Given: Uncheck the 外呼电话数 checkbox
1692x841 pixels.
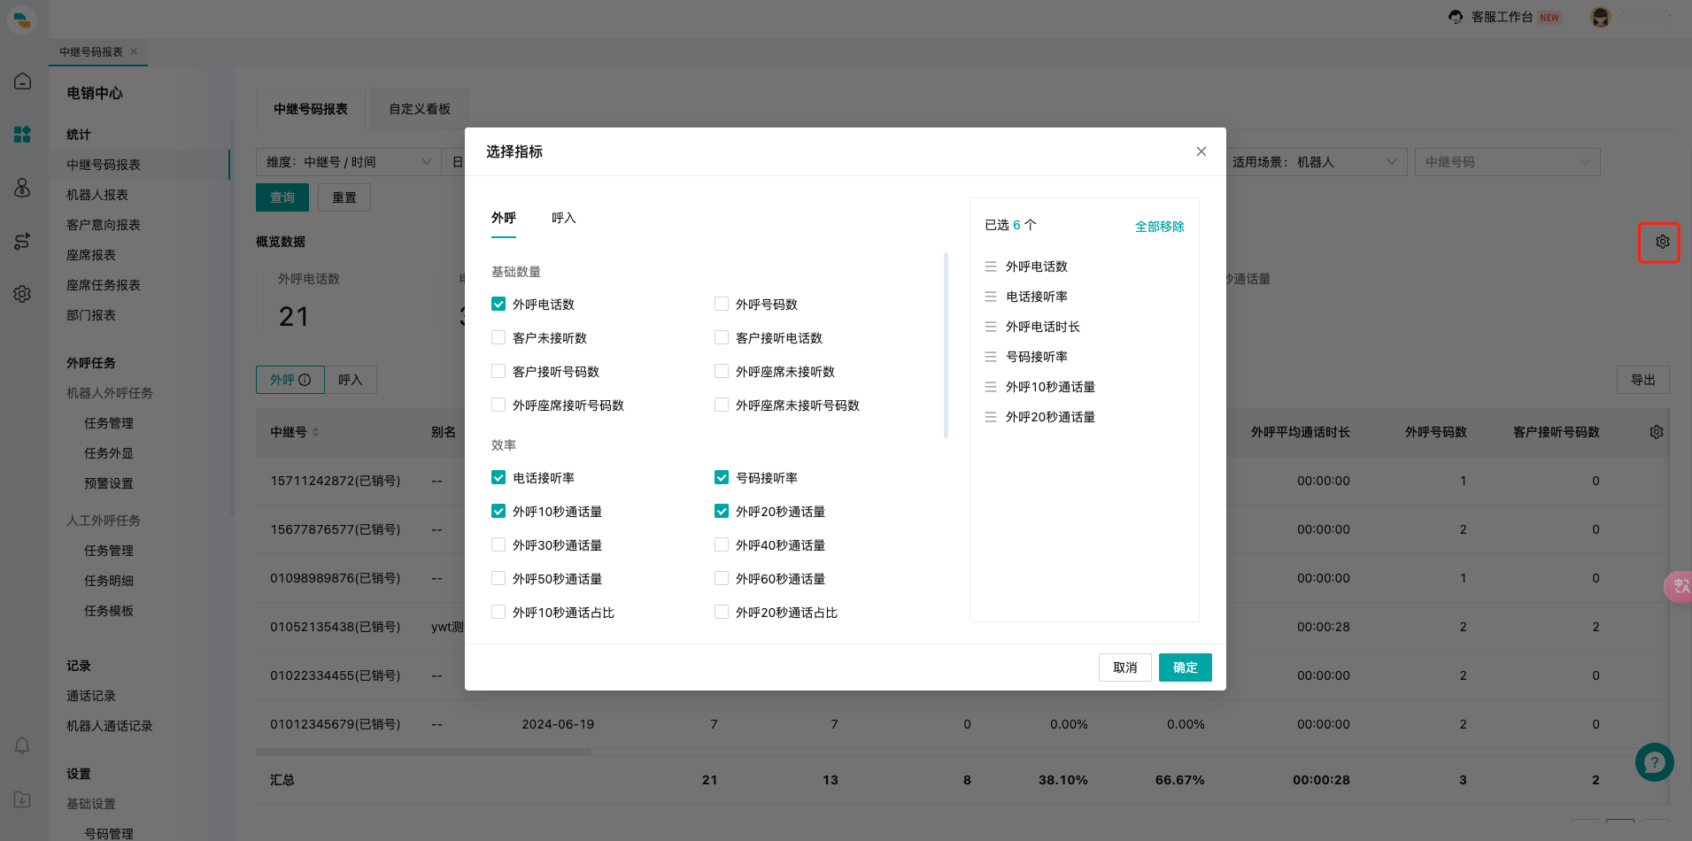Looking at the screenshot, I should tap(498, 304).
